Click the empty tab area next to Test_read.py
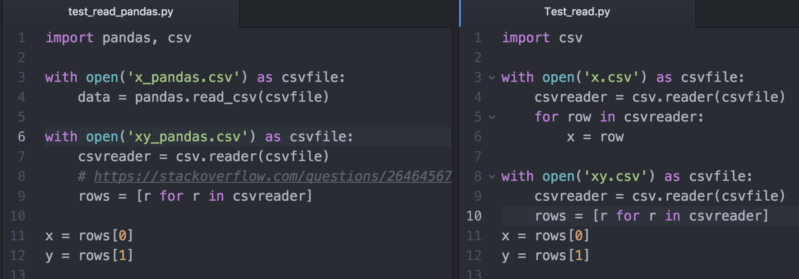The image size is (799, 279). (x=744, y=12)
